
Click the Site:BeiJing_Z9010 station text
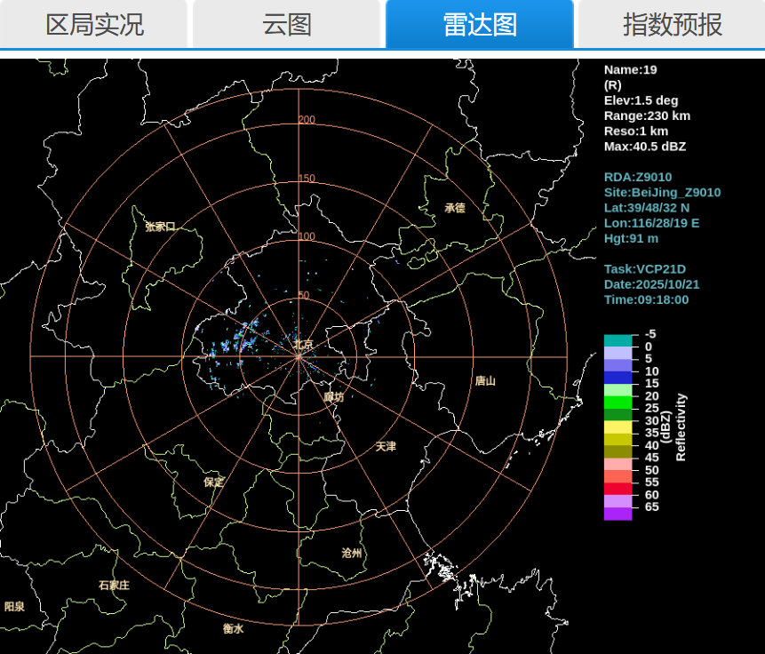point(662,193)
